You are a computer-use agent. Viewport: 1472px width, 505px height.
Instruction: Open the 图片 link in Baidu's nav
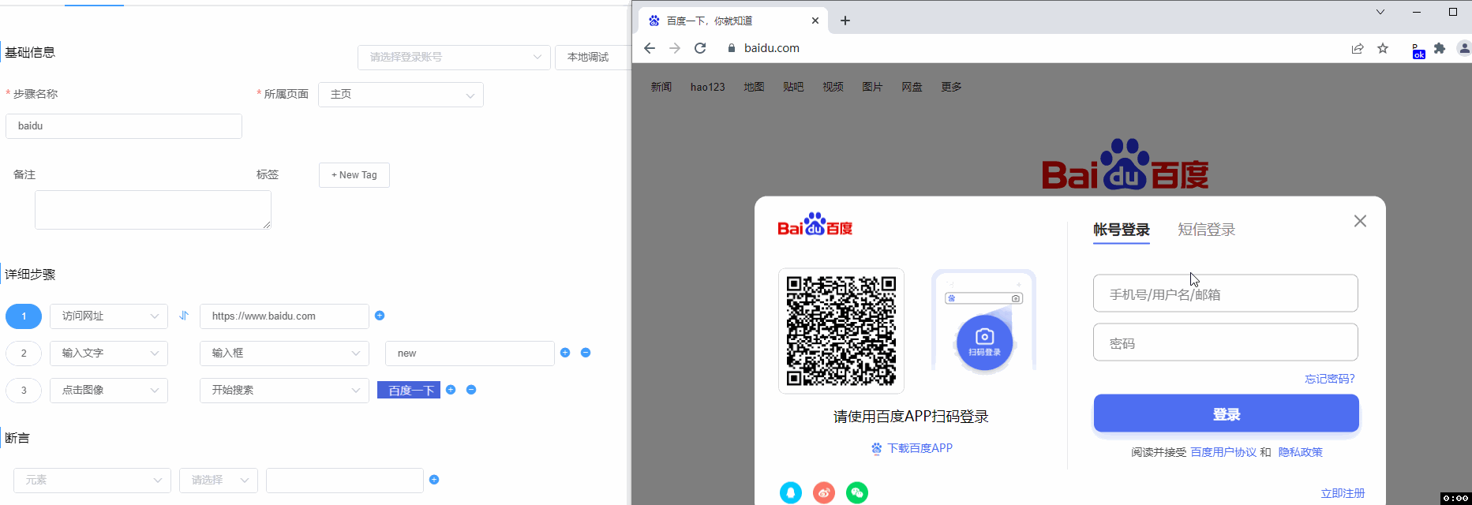tap(872, 87)
